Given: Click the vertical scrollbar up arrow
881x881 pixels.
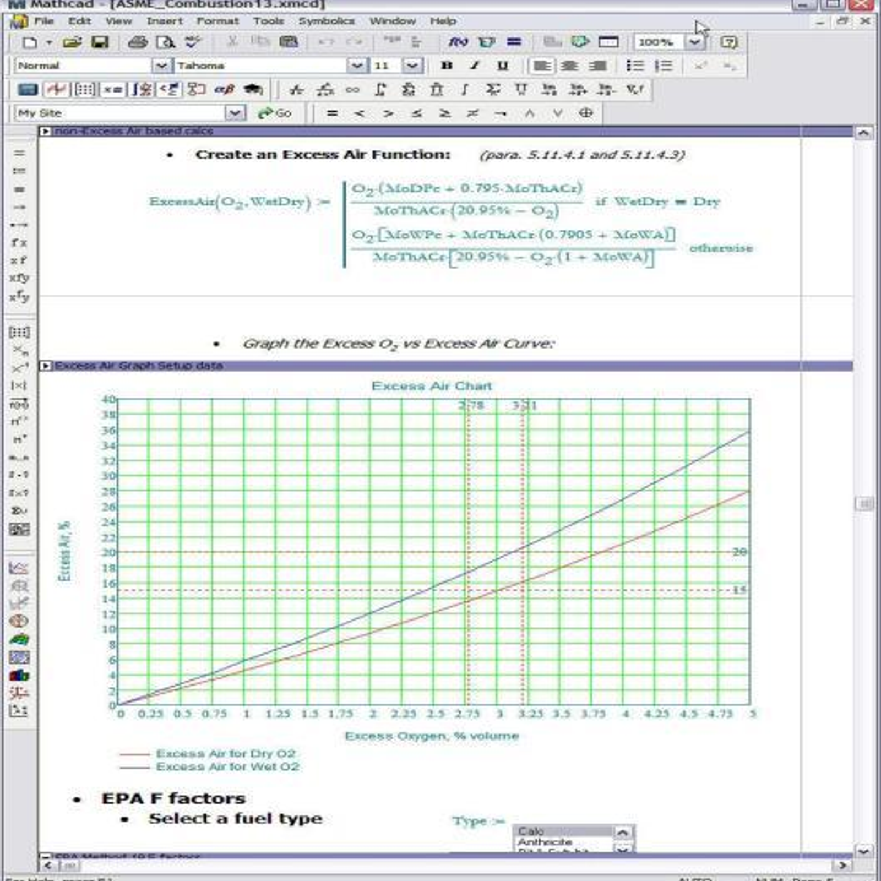Looking at the screenshot, I should (863, 133).
